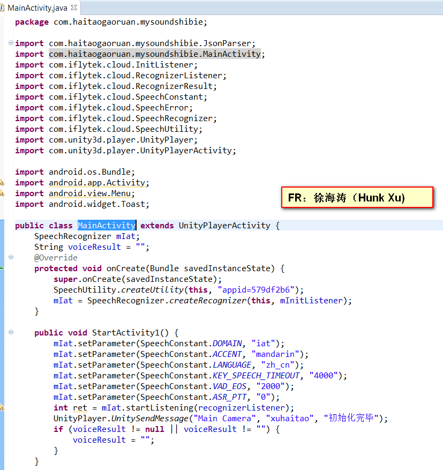The height and width of the screenshot is (470, 443).
Task: Click the 'String voiceResult' field declaration
Action: [92, 247]
